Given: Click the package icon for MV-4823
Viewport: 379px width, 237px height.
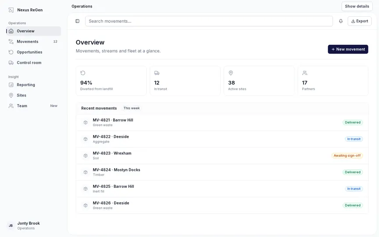Looking at the screenshot, I should [x=86, y=155].
